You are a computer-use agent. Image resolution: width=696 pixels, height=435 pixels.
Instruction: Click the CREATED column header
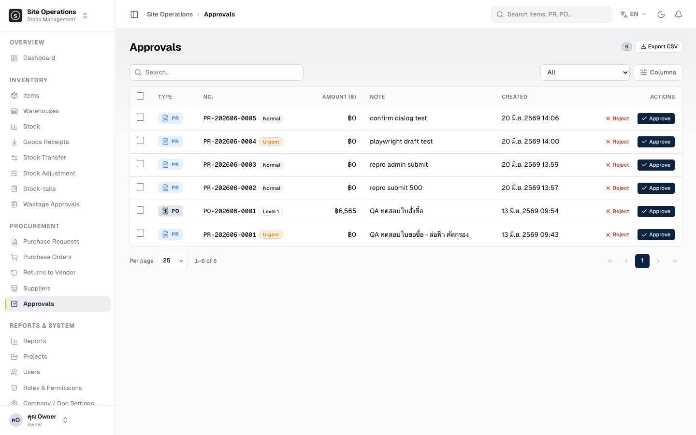coord(514,97)
